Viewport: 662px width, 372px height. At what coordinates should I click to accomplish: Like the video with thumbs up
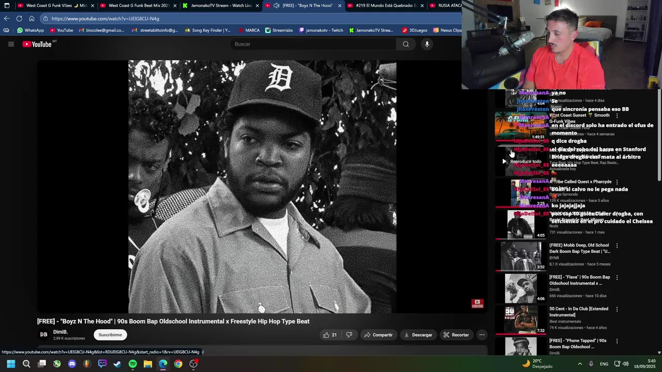click(330, 335)
